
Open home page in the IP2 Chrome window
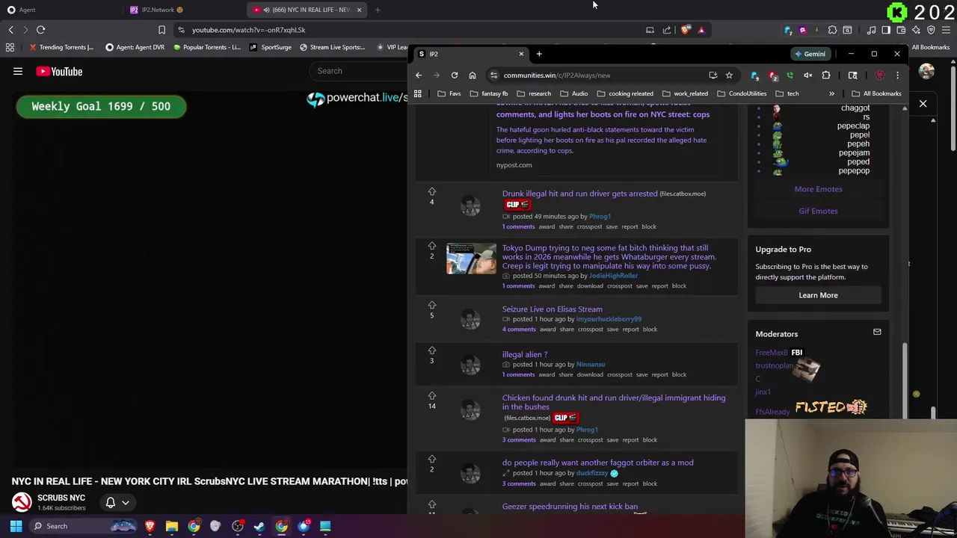[x=473, y=75]
